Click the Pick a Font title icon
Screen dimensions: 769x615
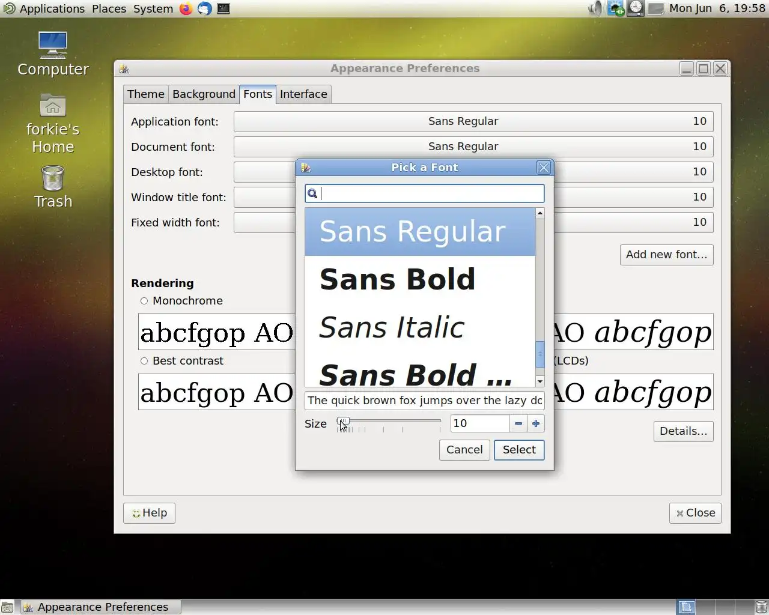[305, 168]
